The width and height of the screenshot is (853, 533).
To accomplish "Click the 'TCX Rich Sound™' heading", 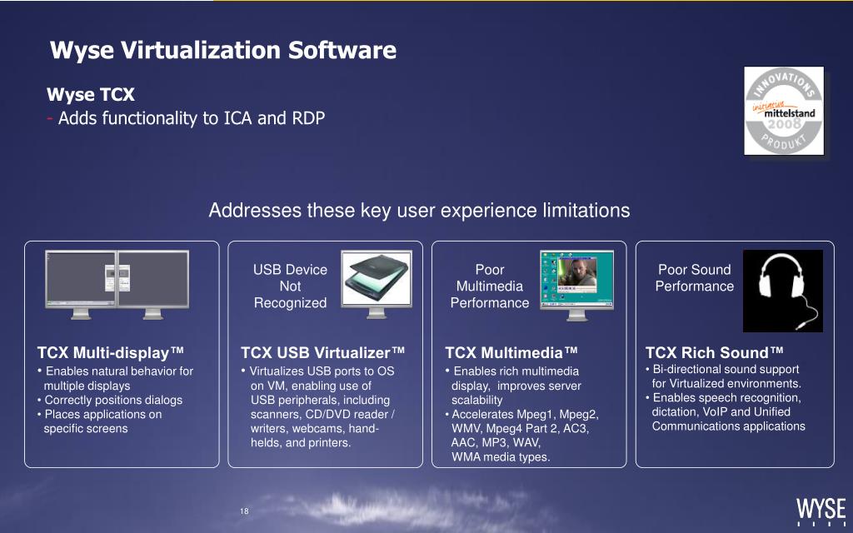I will 714,353.
